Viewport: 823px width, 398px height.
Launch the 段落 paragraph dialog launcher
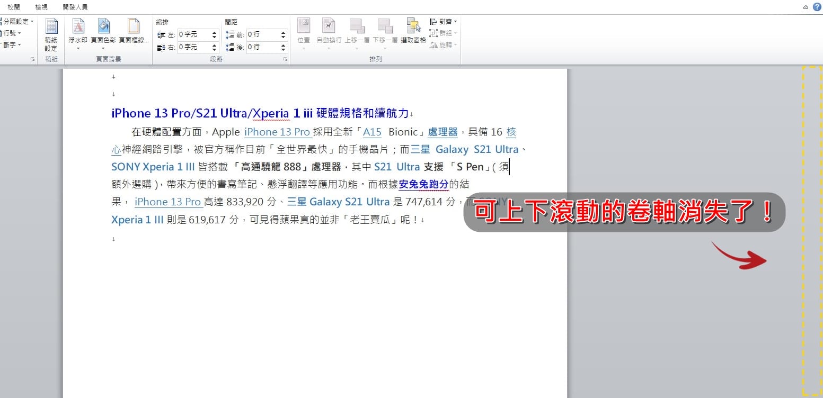[x=285, y=60]
